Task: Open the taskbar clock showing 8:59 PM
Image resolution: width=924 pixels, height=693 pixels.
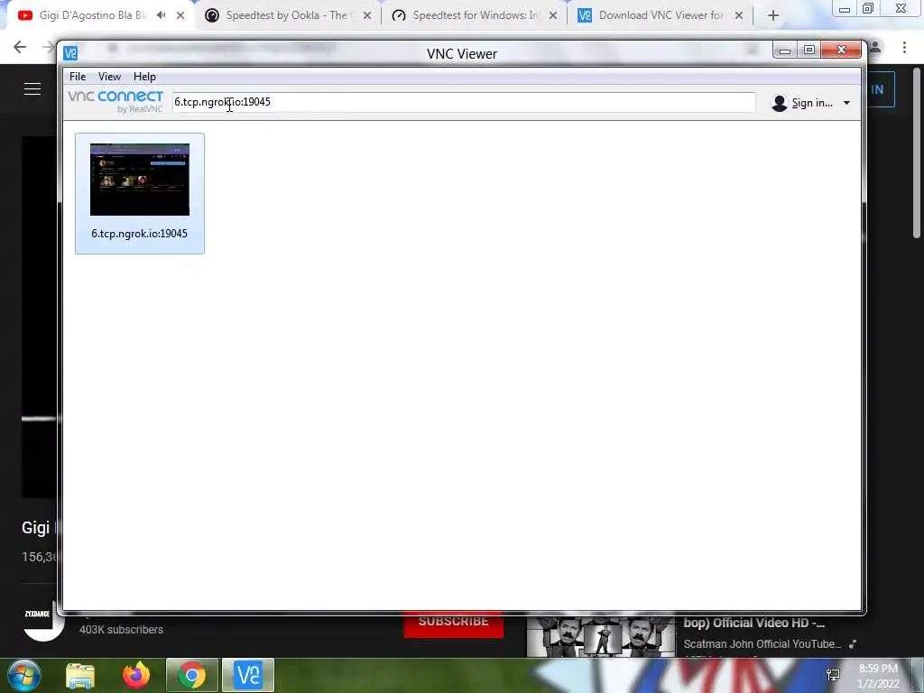Action: 878,676
